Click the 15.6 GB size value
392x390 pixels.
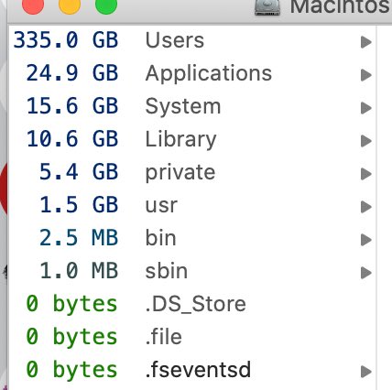[x=72, y=106]
